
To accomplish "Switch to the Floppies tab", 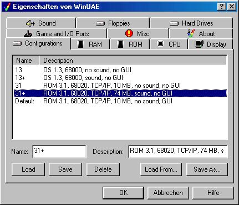I will click(113, 23).
